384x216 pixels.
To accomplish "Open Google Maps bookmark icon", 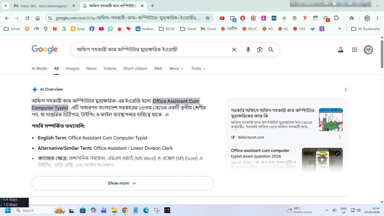I will pyautogui.click(x=46, y=29).
